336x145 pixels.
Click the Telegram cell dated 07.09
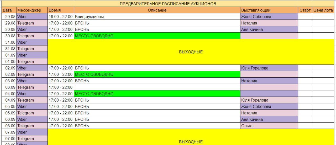pos(32,139)
